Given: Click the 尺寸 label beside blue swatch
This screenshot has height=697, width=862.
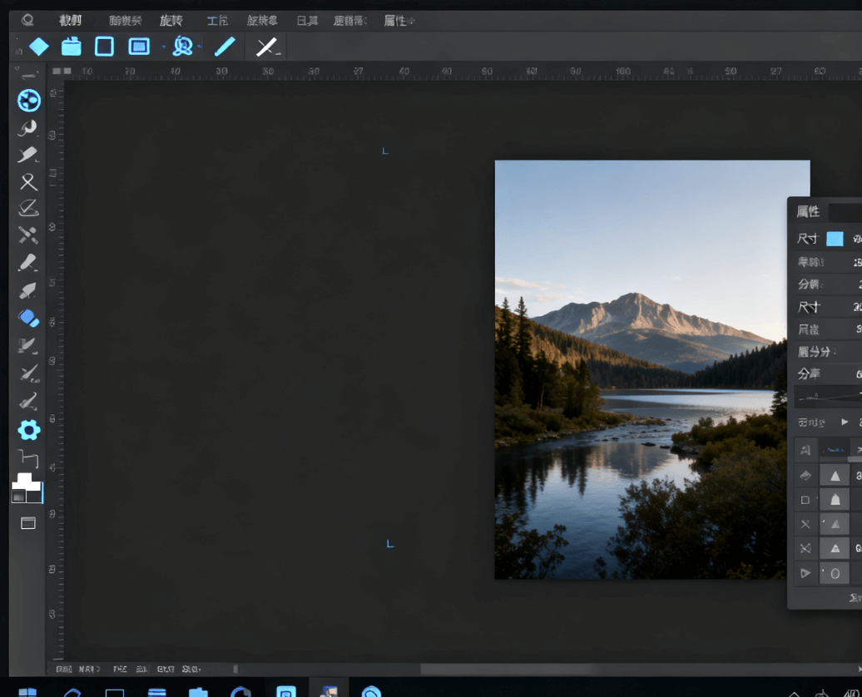Looking at the screenshot, I should point(808,240).
